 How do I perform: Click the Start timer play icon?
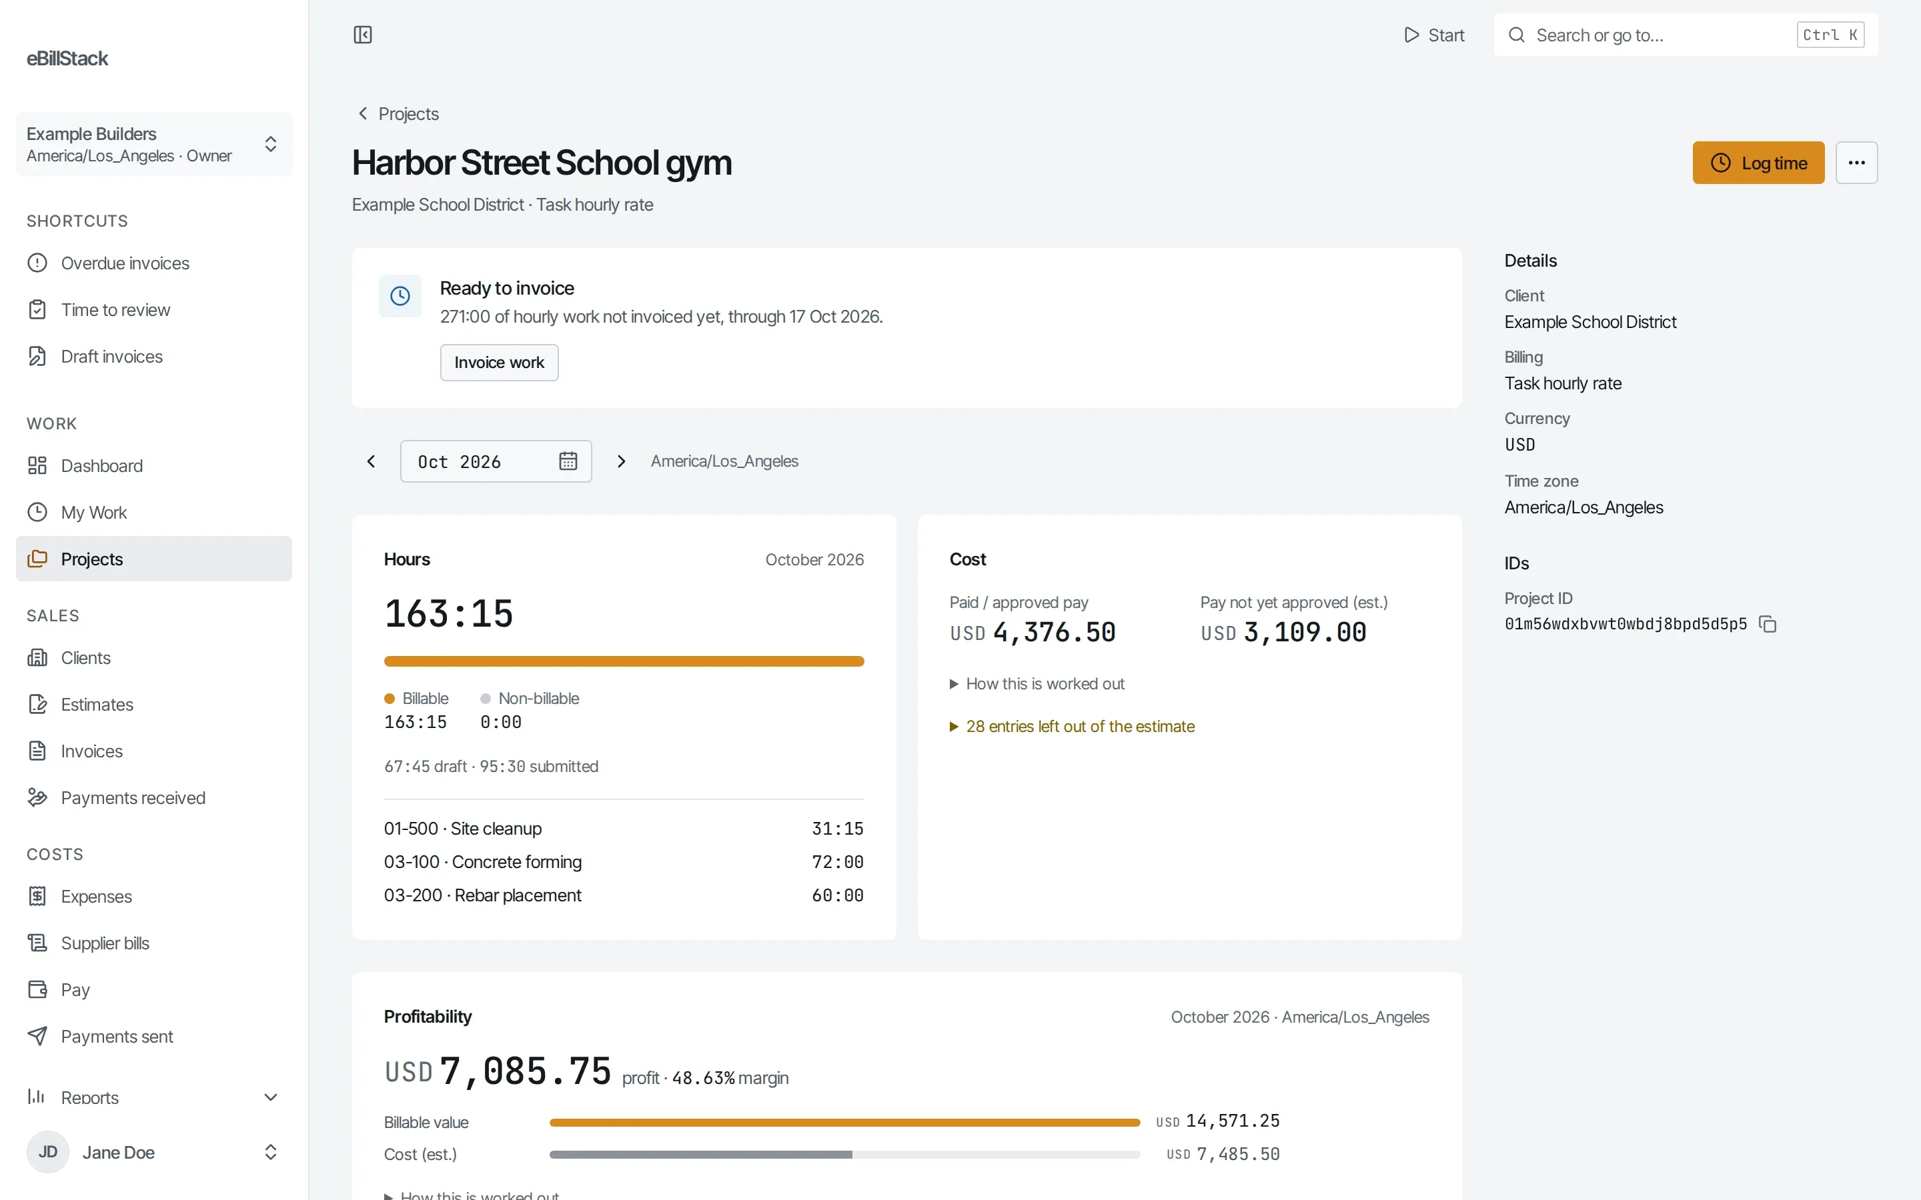(x=1411, y=35)
